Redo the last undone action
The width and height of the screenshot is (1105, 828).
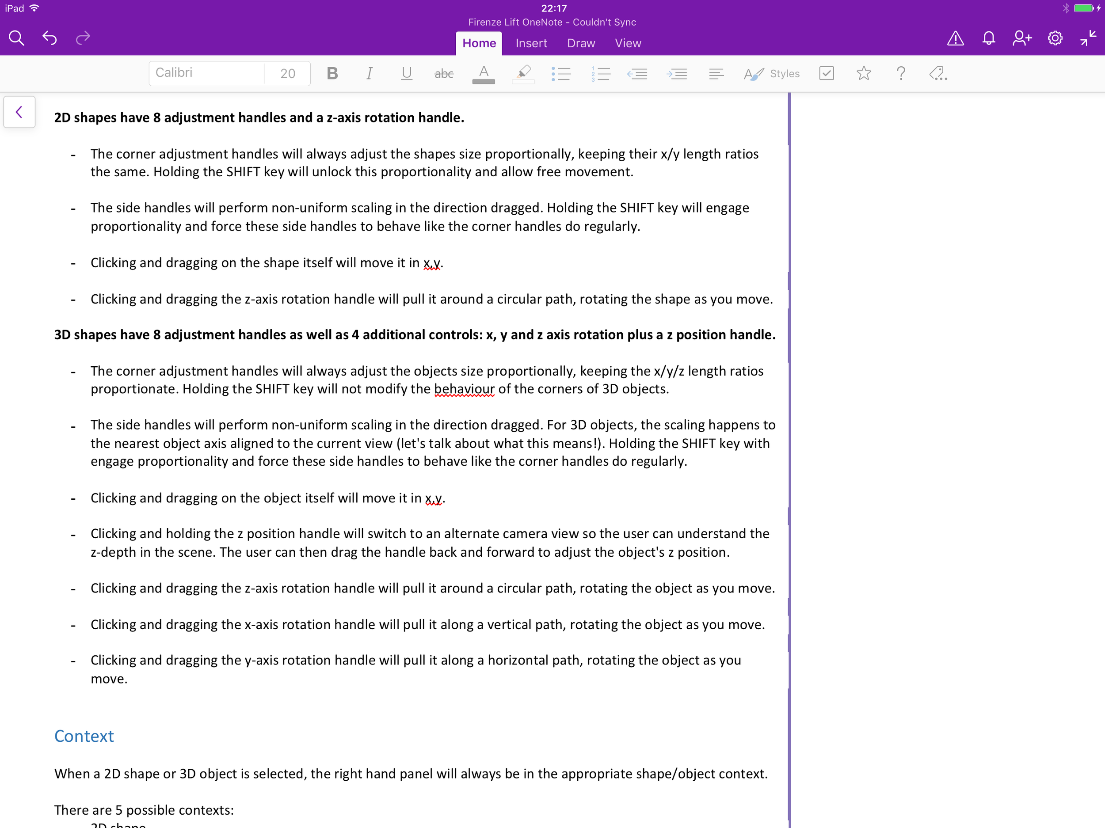pos(83,38)
